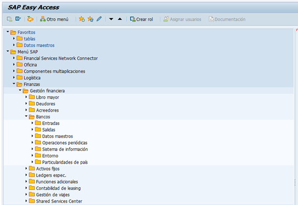Click the User menu toolbar icon
This screenshot has height=205, width=298.
[x=9, y=19]
